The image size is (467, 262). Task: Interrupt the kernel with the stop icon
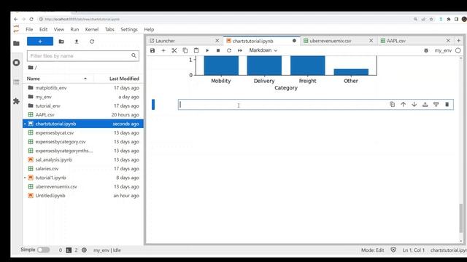pyautogui.click(x=218, y=50)
